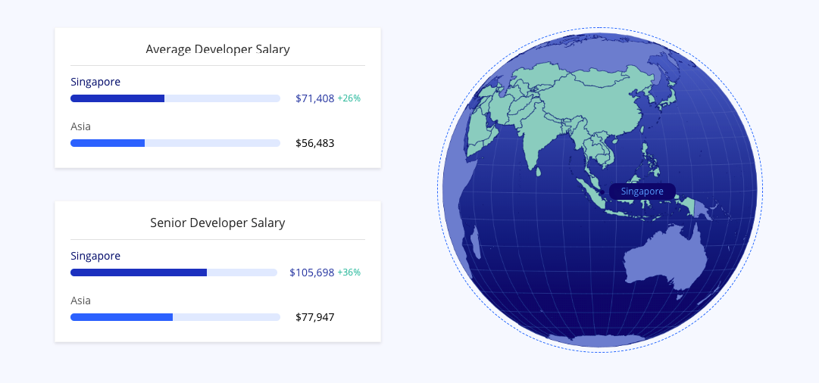Click the $105,698 salary value
This screenshot has height=383, width=819.
(x=312, y=272)
